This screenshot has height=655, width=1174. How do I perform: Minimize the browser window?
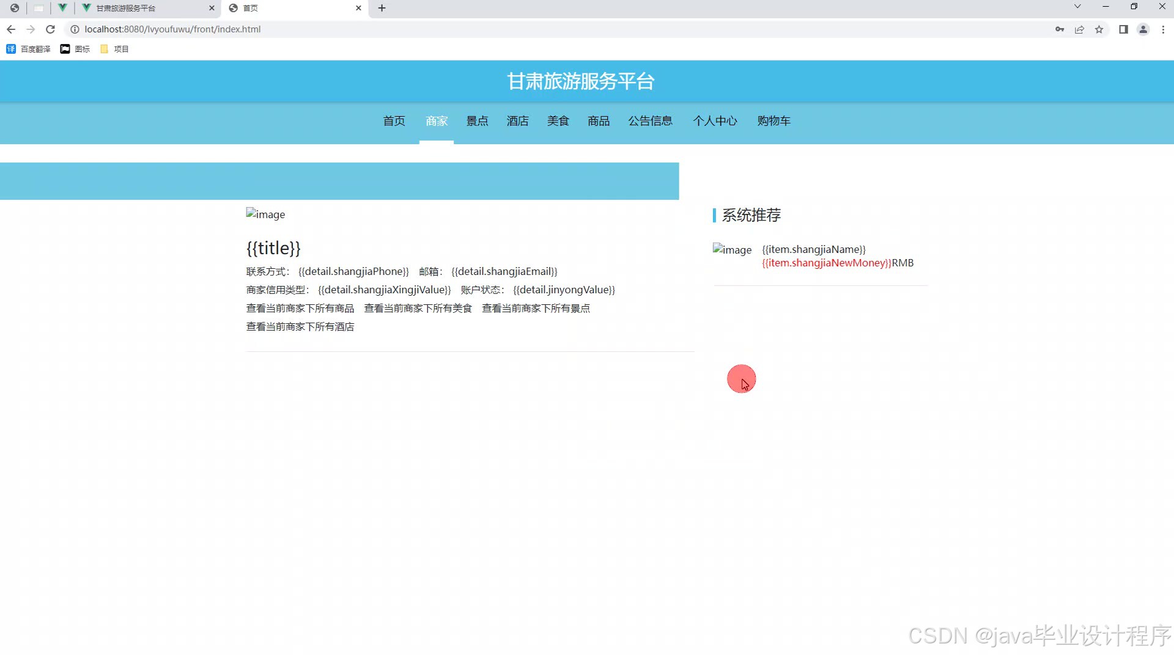click(1106, 7)
